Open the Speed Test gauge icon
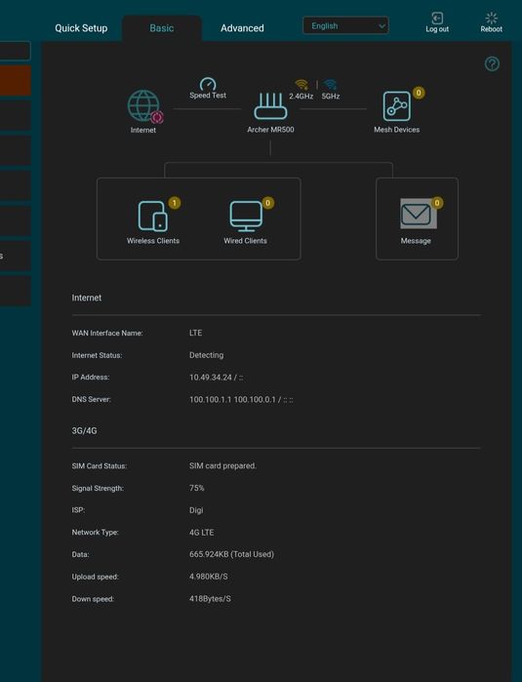 tap(208, 84)
